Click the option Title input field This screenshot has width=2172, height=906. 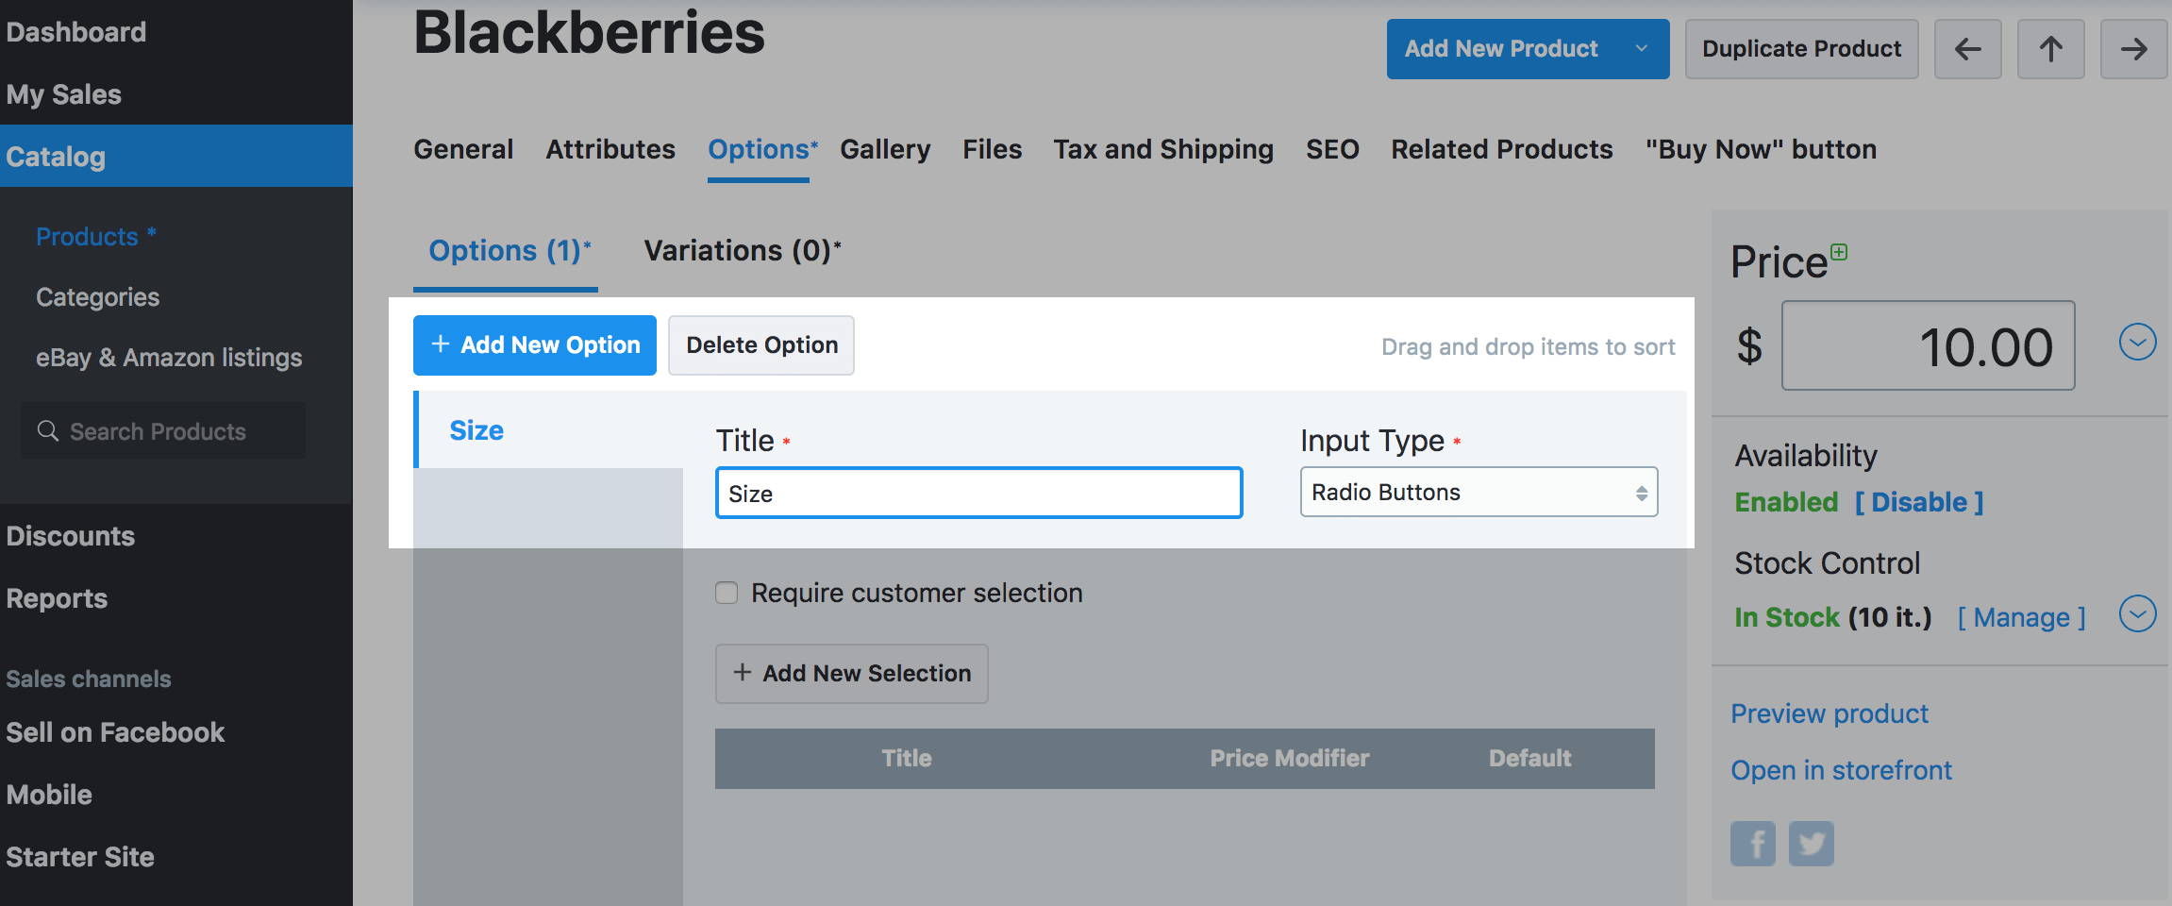point(978,493)
